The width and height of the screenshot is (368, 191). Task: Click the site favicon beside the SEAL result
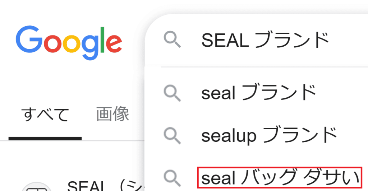(x=36, y=187)
